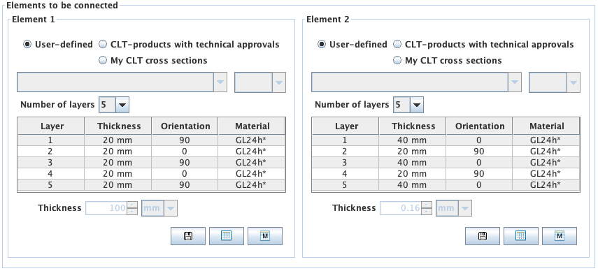This screenshot has height=271, width=598.
Task: Click Element 1 save (floppy disk) icon button
Action: click(x=188, y=236)
